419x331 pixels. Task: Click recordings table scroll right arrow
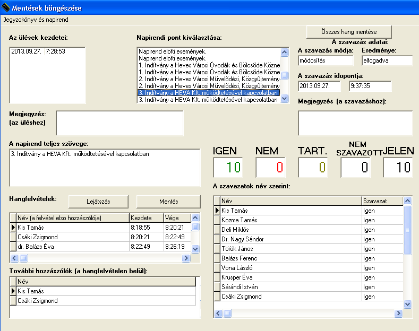pyautogui.click(x=186, y=258)
